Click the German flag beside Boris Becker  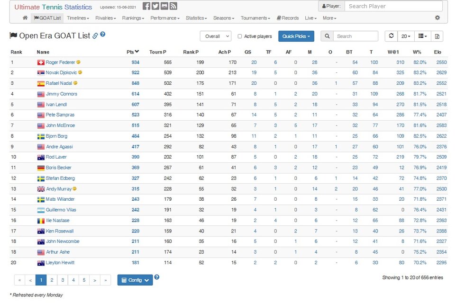click(41, 168)
